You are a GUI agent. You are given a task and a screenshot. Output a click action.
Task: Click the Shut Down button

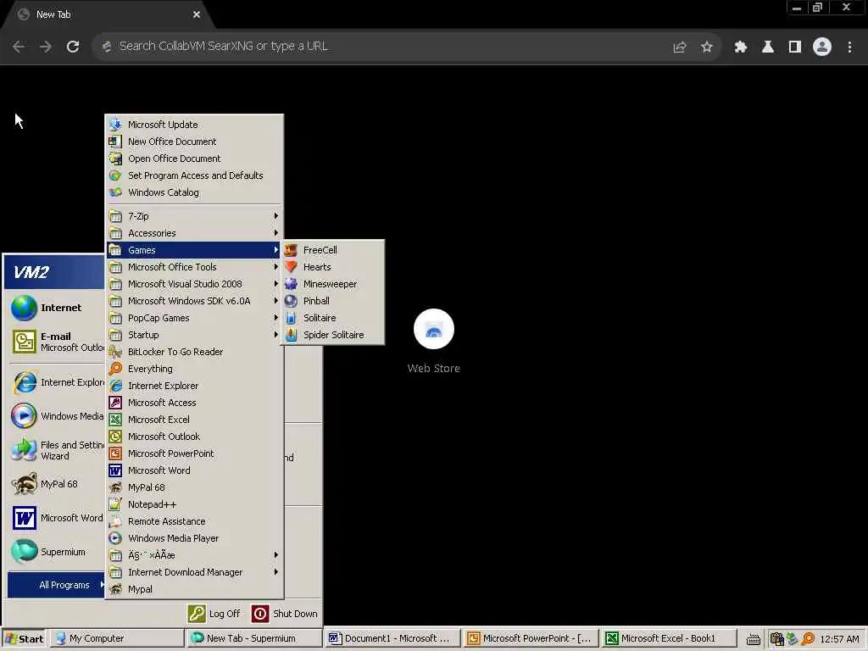285,614
